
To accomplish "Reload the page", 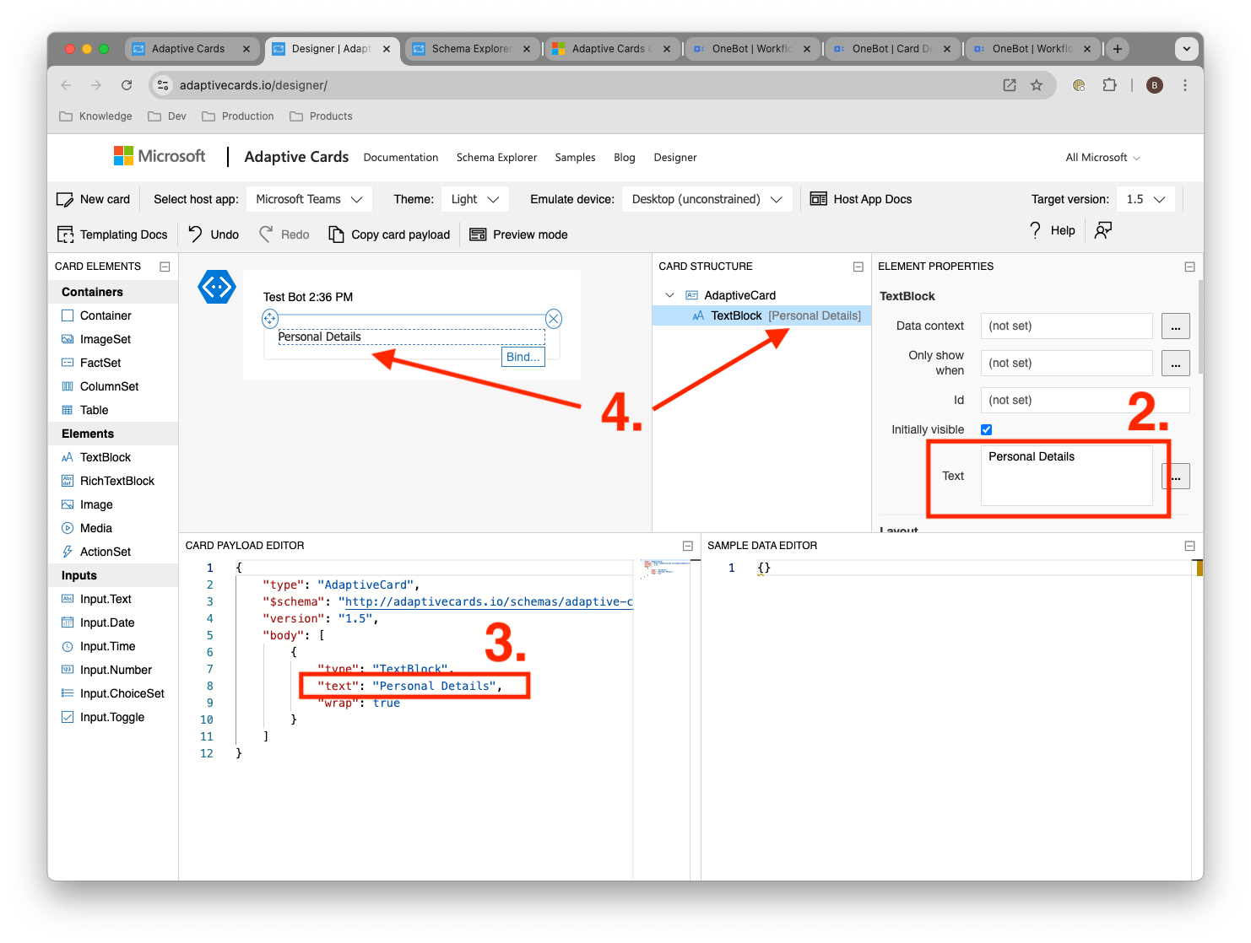I will click(127, 85).
